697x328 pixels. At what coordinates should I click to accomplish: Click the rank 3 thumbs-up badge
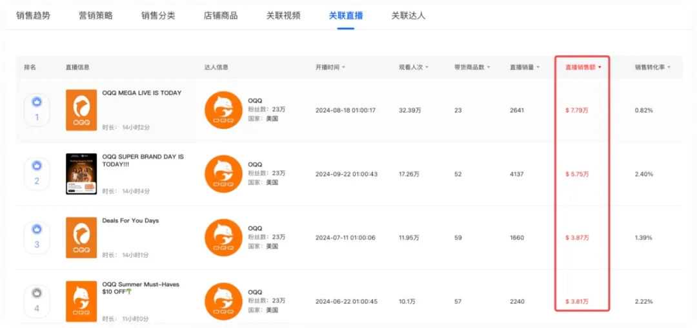pos(37,229)
